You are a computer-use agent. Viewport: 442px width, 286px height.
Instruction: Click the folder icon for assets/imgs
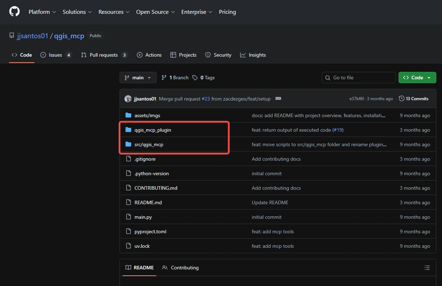128,115
